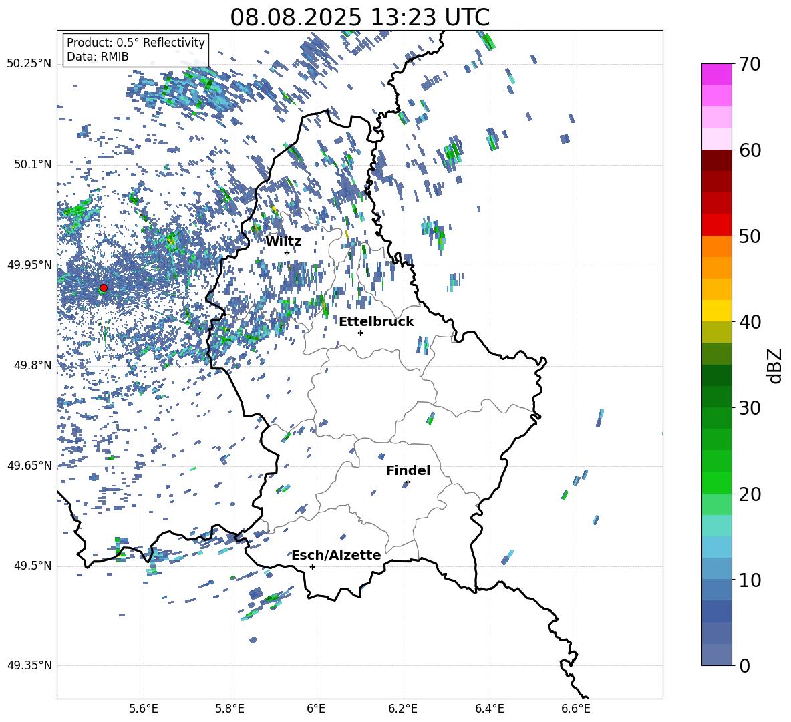Click the Esch/Alzette city label
791x722 pixels.
click(337, 555)
